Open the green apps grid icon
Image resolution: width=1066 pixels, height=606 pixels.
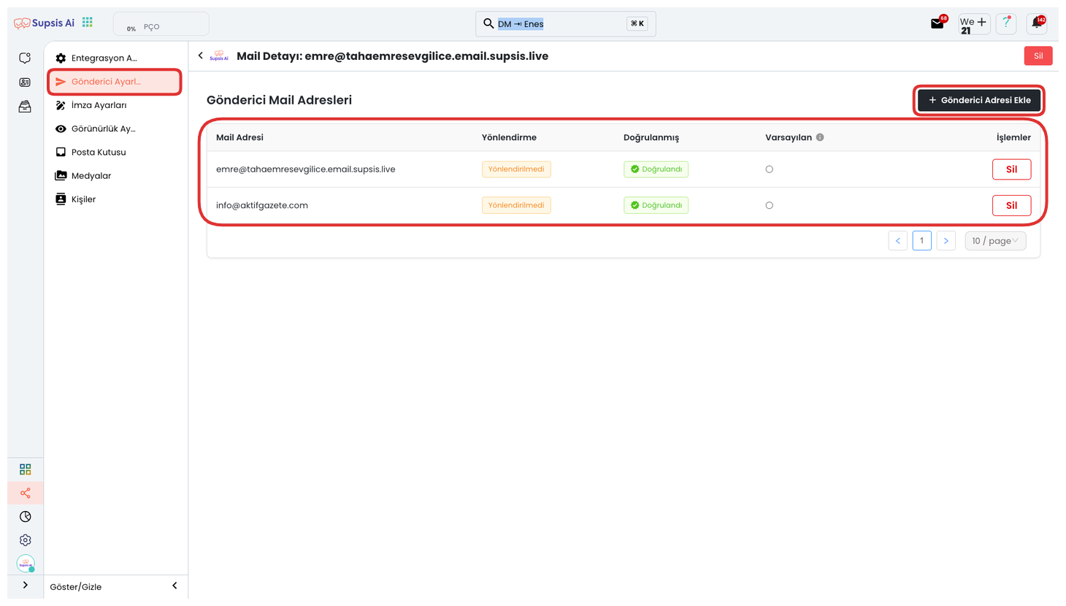pos(88,23)
